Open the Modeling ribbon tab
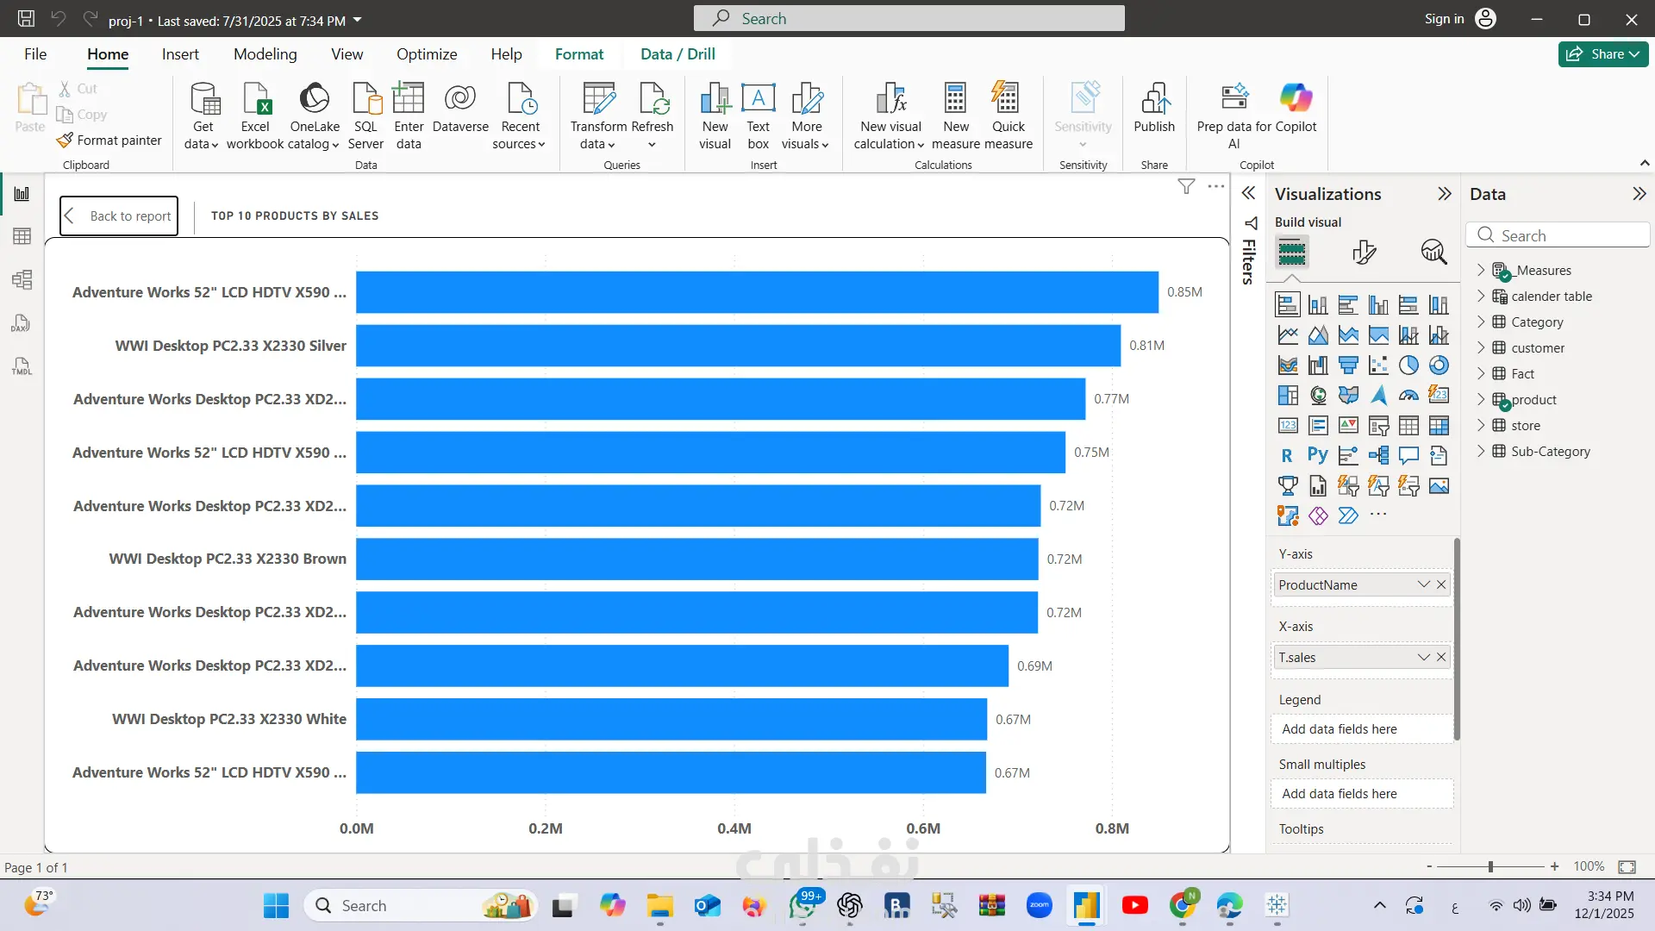This screenshot has height=931, width=1655. [265, 53]
